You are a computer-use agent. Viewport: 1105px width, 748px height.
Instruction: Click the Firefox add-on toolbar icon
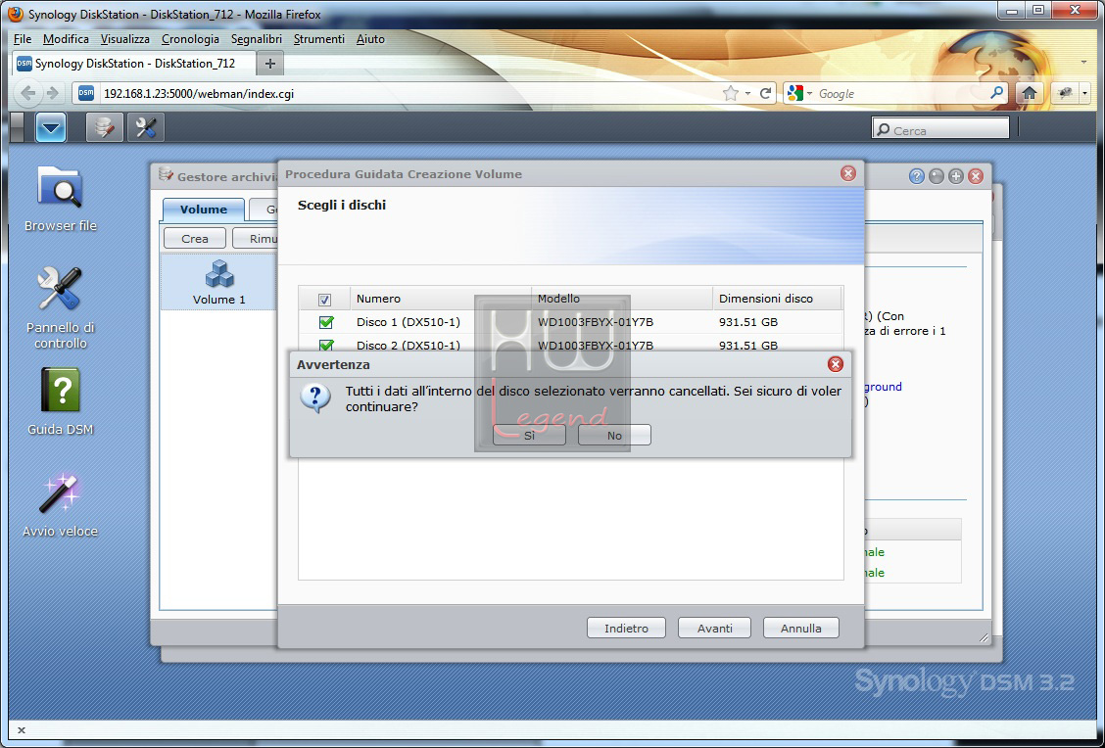[x=1065, y=93]
